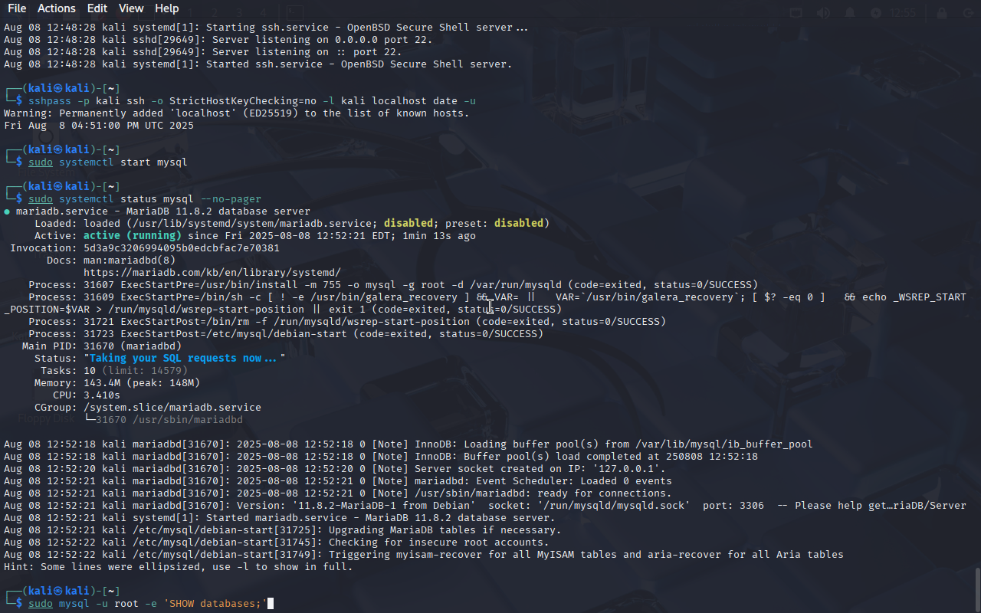Click 'Started ssh.service - OpenBSD Secure Shell server.' line
Viewport: 981px width, 613px height.
pyautogui.click(x=258, y=64)
